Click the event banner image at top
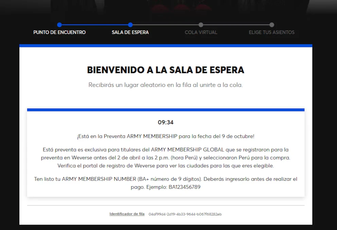The image size is (337, 230). tap(168, 7)
